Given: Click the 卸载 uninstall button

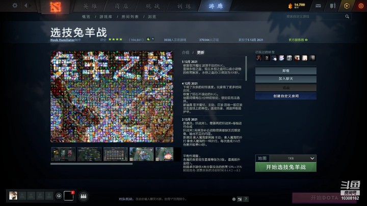Looking at the screenshot, I should (x=286, y=71).
